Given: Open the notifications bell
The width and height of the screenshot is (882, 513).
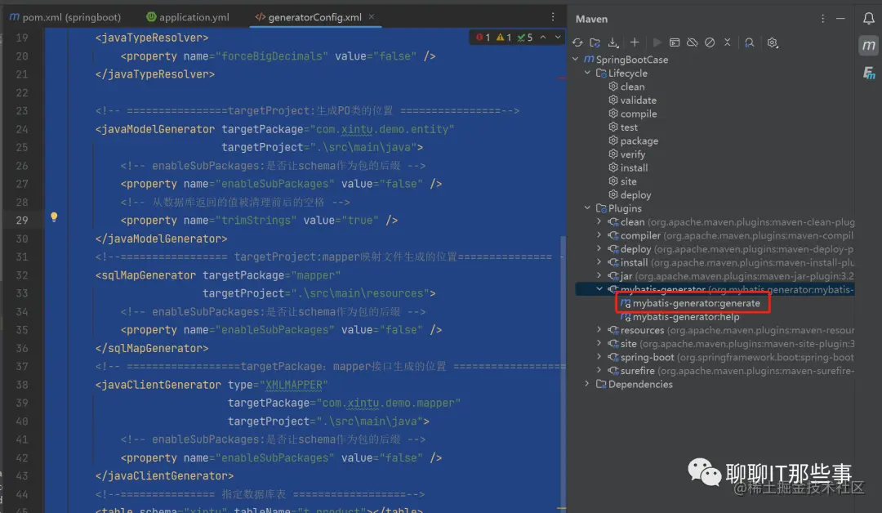Looking at the screenshot, I should click(868, 19).
